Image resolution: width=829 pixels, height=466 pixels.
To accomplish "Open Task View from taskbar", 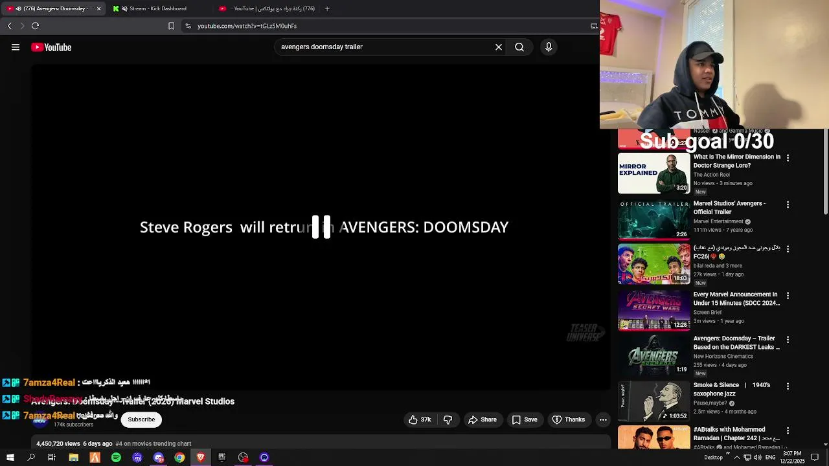I will coord(52,458).
